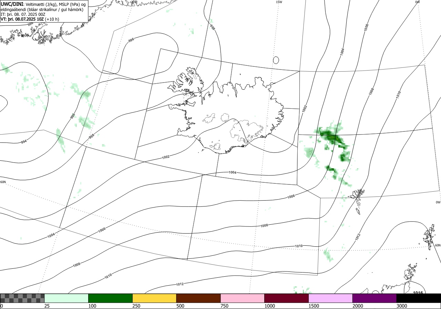Click the "1002" isobar label east of Iceland

point(304,109)
